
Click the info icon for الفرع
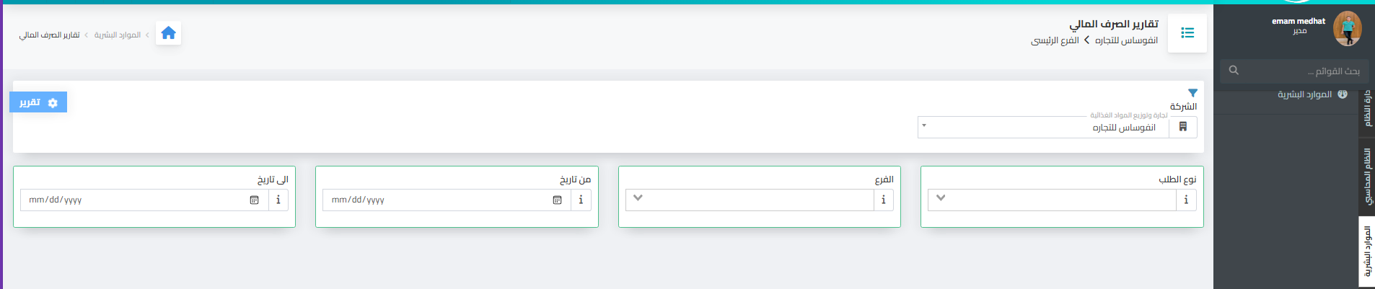coord(883,200)
